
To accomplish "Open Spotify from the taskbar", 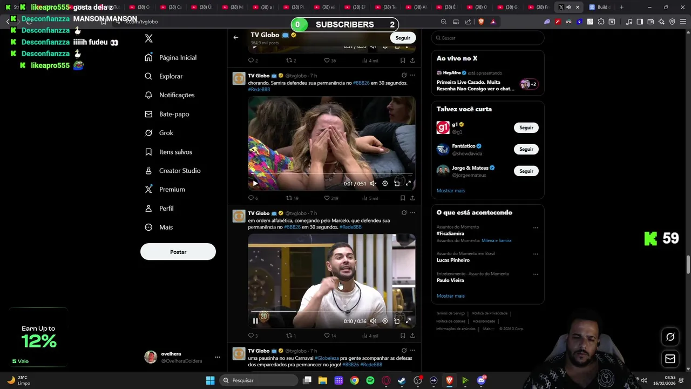I will [x=370, y=380].
